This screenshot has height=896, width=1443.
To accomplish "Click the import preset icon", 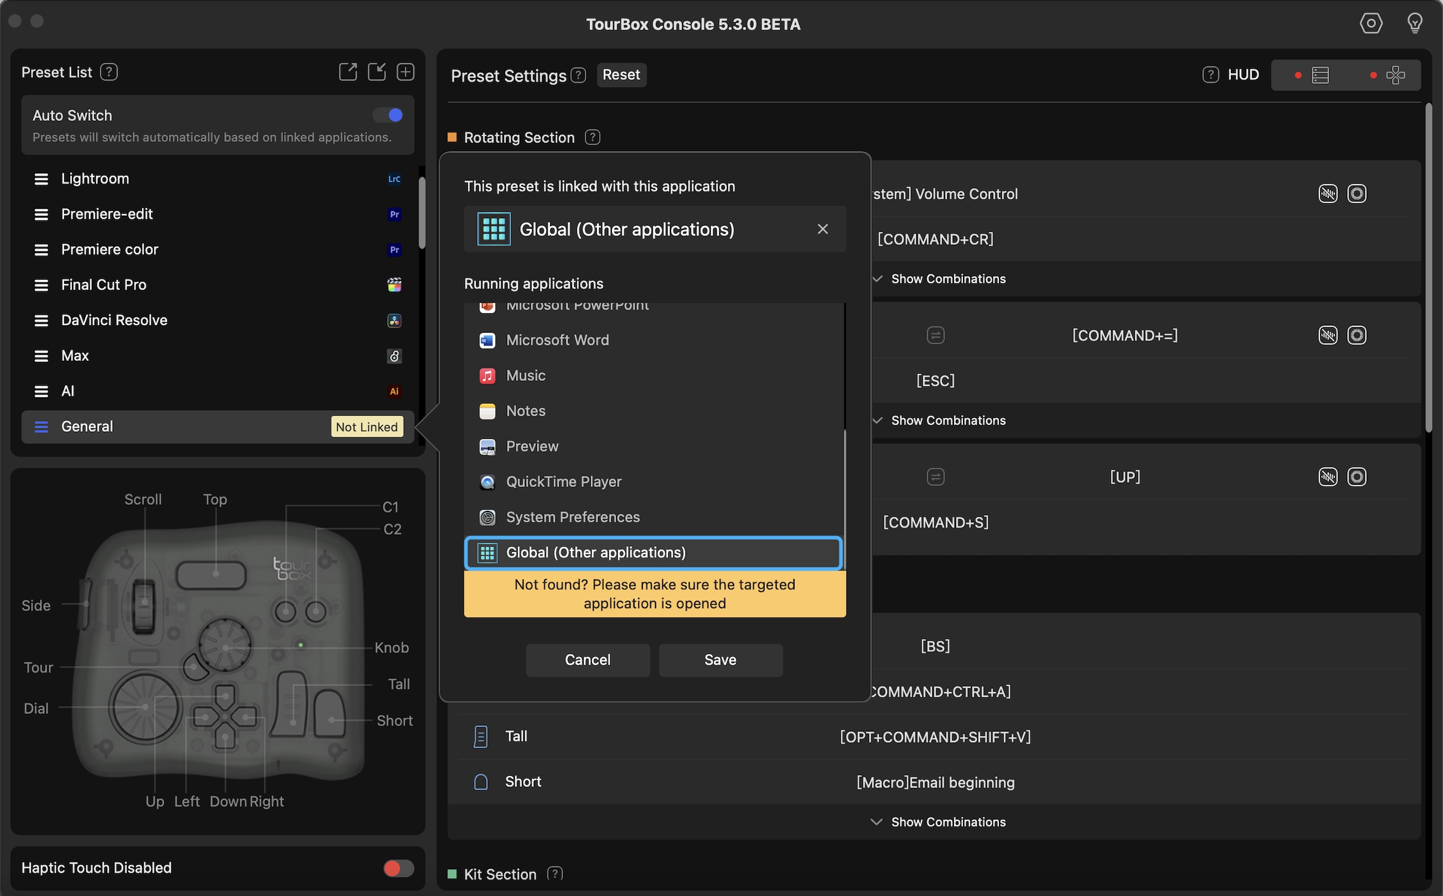I will tap(377, 72).
